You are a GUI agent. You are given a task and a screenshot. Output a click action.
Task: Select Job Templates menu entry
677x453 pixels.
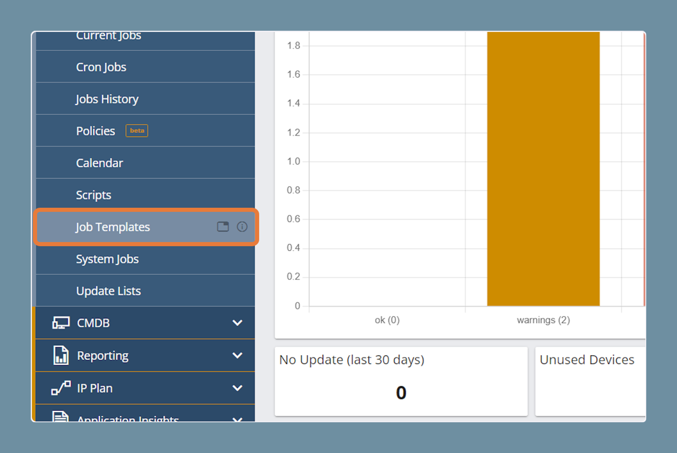pos(145,227)
